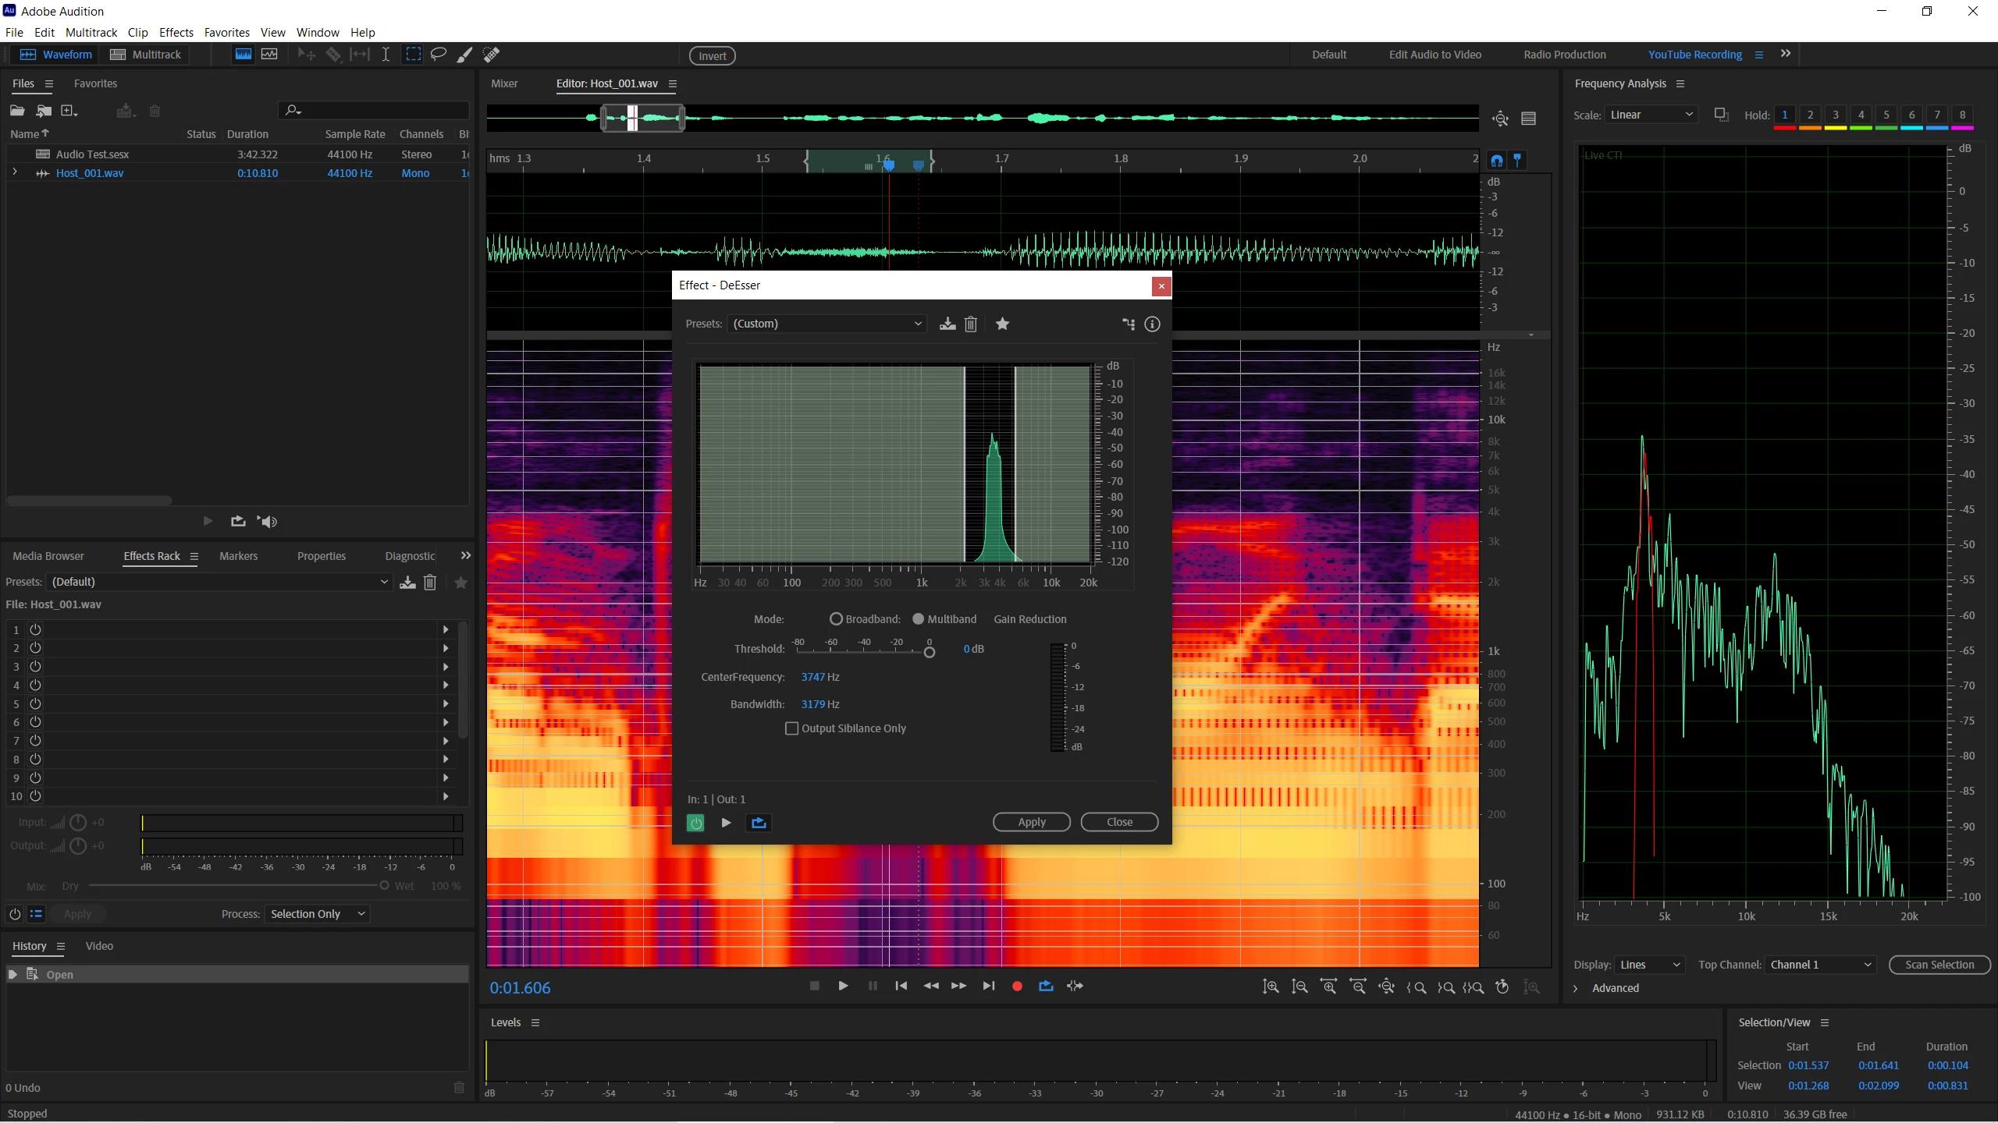Viewport: 1998px width, 1123px height.
Task: Click the Open File folder icon
Action: (17, 111)
